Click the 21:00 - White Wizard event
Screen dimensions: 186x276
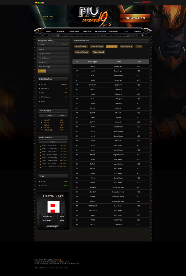[x=49, y=161]
